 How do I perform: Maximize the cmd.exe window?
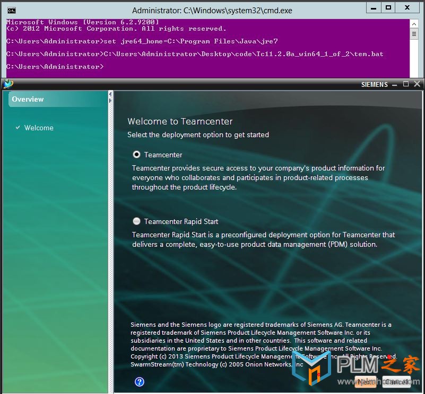[x=388, y=7]
